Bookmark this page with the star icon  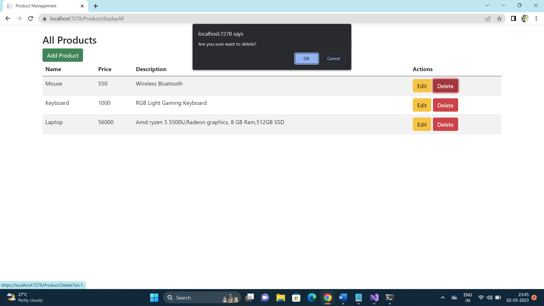click(x=500, y=18)
